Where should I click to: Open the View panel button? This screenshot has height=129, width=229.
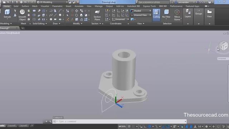coord(209,14)
